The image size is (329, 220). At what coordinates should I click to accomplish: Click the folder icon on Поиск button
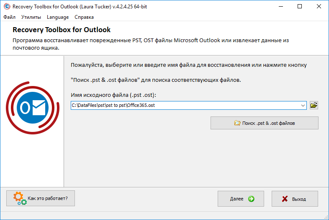click(237, 123)
